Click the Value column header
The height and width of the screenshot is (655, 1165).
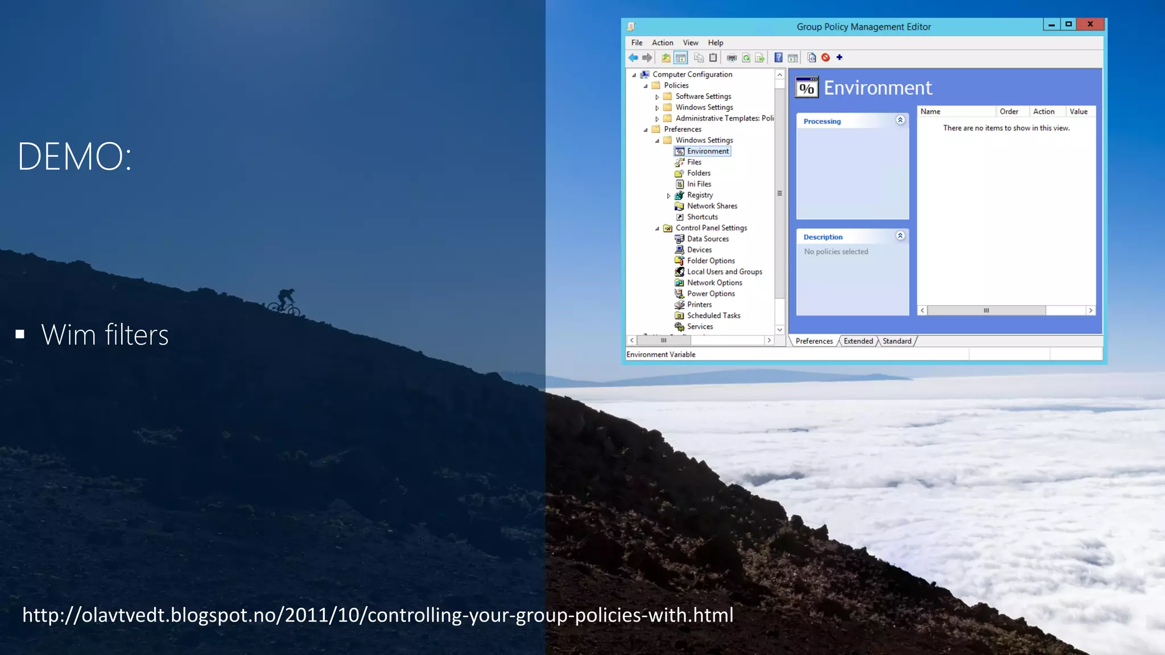pos(1080,111)
